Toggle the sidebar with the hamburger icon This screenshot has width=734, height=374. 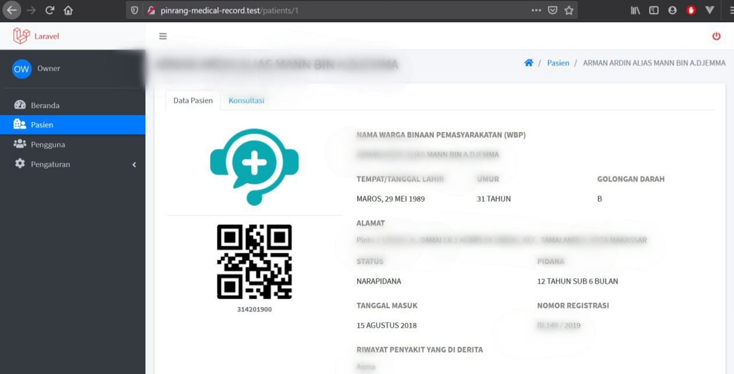[x=163, y=36]
